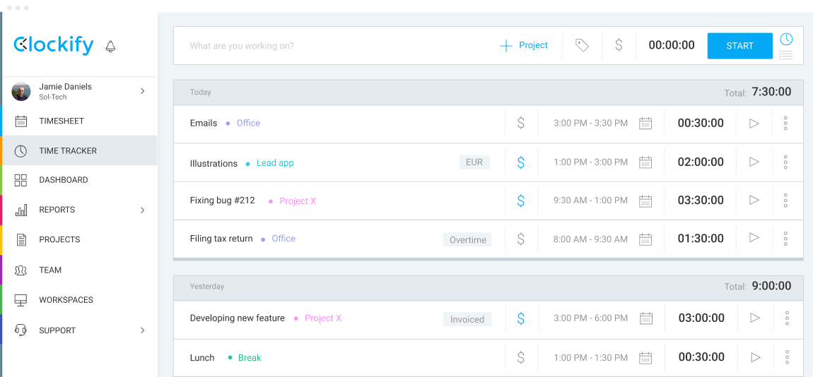
Task: Open more options for Fixing bug #212
Action: [x=785, y=201]
